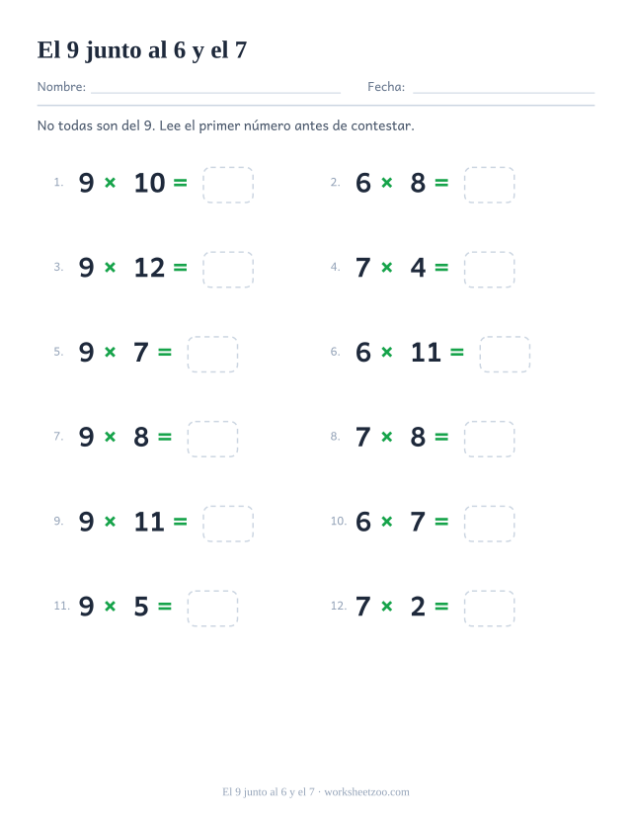Click the green multiplication sign in problem 1
The height and width of the screenshot is (819, 632).
click(x=111, y=183)
